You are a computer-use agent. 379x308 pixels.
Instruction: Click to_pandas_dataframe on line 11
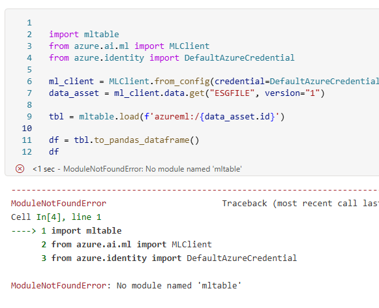click(x=142, y=140)
